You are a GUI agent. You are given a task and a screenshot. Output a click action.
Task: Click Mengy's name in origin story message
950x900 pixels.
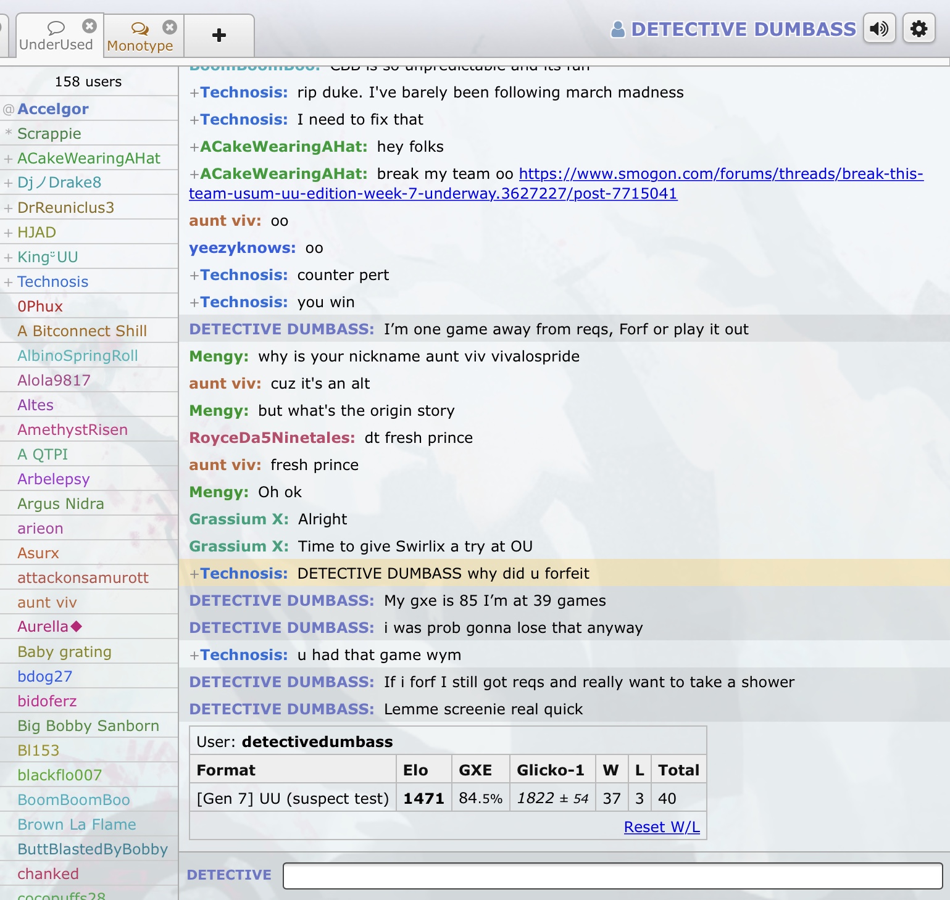pyautogui.click(x=218, y=411)
